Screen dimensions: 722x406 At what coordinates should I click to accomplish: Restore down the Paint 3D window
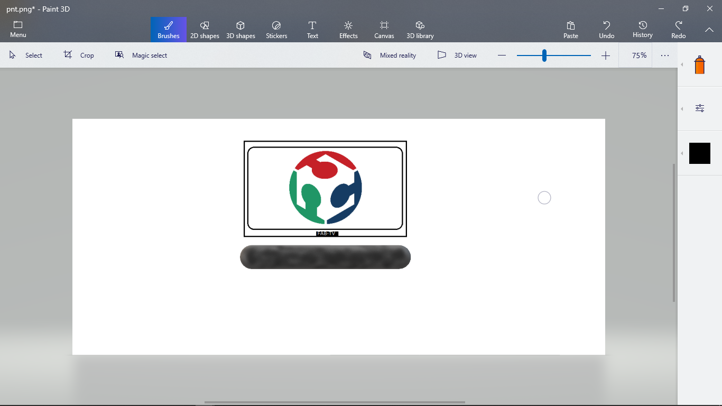pyautogui.click(x=686, y=8)
